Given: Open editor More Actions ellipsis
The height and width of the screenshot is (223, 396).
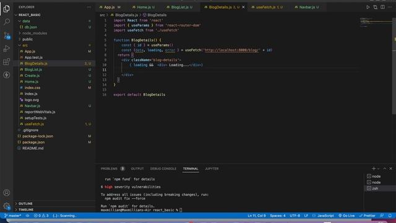Looking at the screenshot, I should coord(390,7).
